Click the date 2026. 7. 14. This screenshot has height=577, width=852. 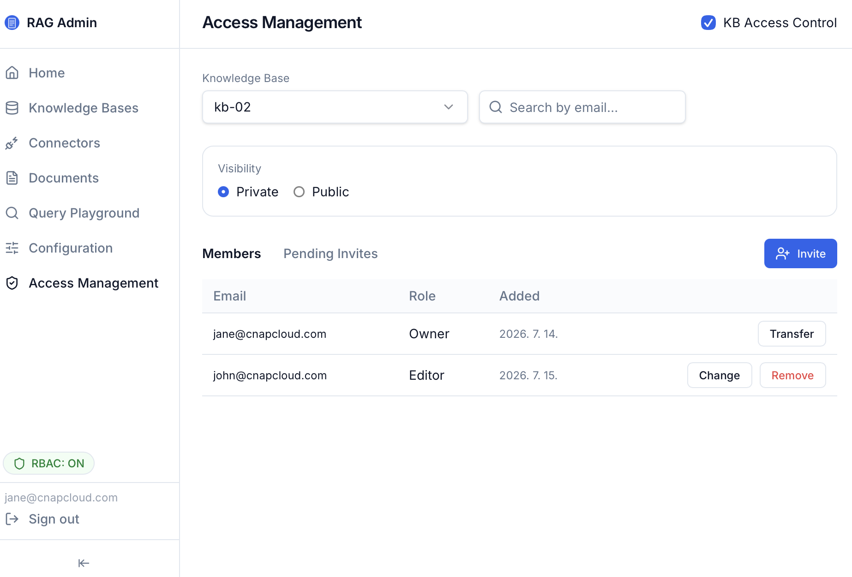pos(528,334)
